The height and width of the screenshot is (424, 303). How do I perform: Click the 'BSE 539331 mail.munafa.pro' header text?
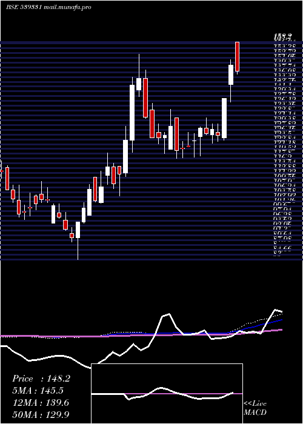pos(49,7)
